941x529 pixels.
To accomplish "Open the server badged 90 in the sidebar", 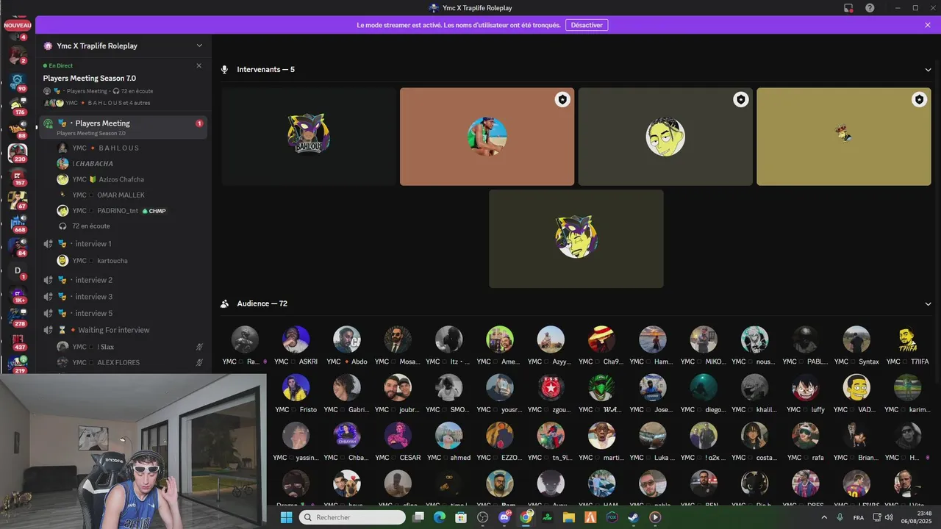I will (x=17, y=81).
